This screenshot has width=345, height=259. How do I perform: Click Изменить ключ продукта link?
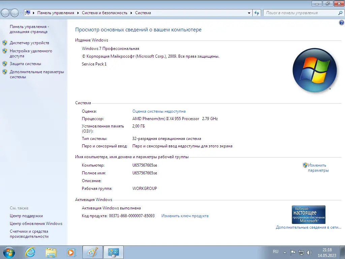tap(185, 216)
